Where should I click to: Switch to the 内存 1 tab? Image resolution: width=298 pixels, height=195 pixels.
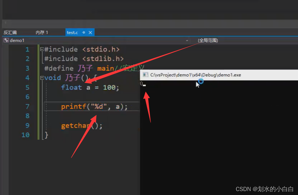pyautogui.click(x=42, y=32)
